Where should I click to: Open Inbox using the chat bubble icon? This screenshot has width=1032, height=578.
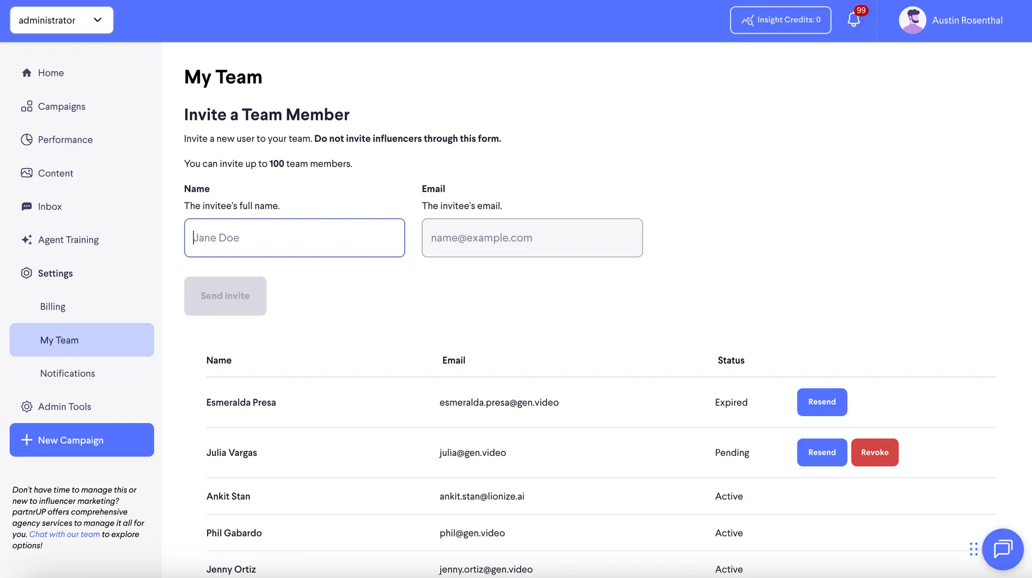(x=26, y=206)
